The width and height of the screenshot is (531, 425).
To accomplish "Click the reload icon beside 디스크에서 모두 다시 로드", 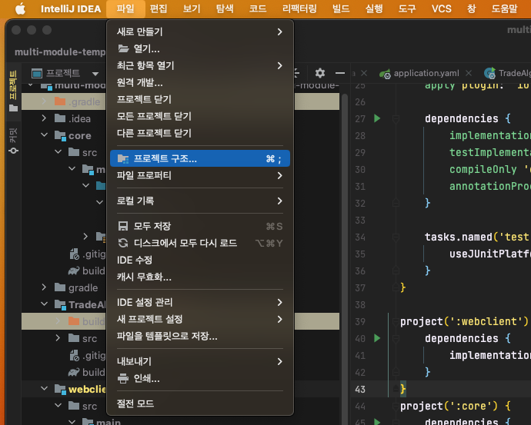I will (x=123, y=243).
